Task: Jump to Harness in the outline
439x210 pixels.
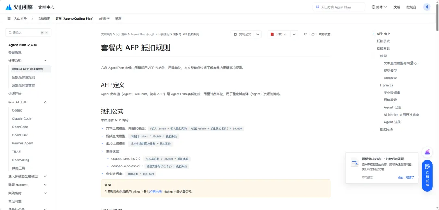Action: click(387, 85)
